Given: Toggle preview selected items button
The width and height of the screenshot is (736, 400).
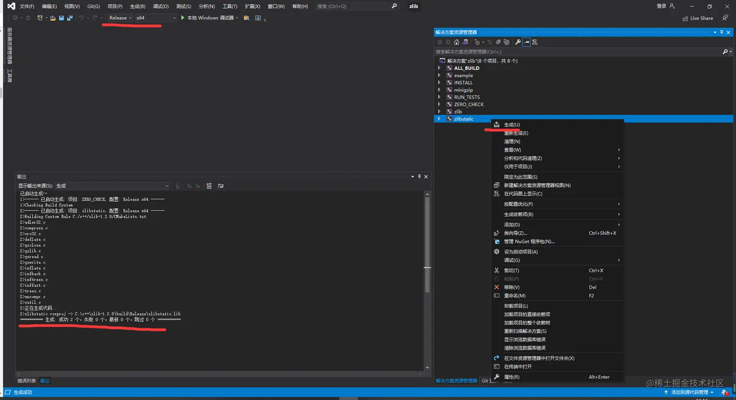Looking at the screenshot, I should [x=526, y=42].
